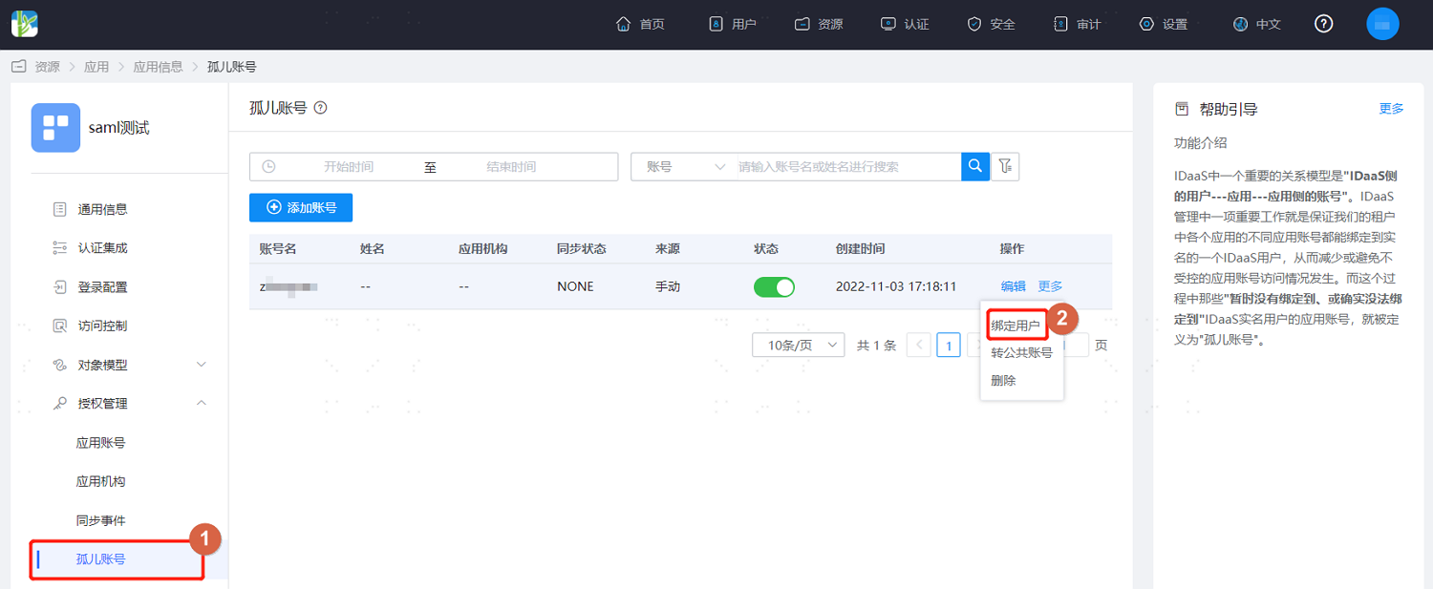Open 应用账号 in the sidebar
The image size is (1433, 589).
[x=101, y=443]
